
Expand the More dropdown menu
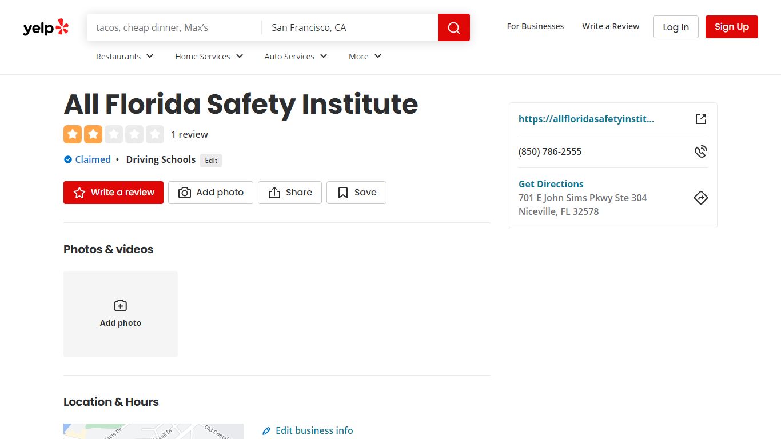coord(365,56)
